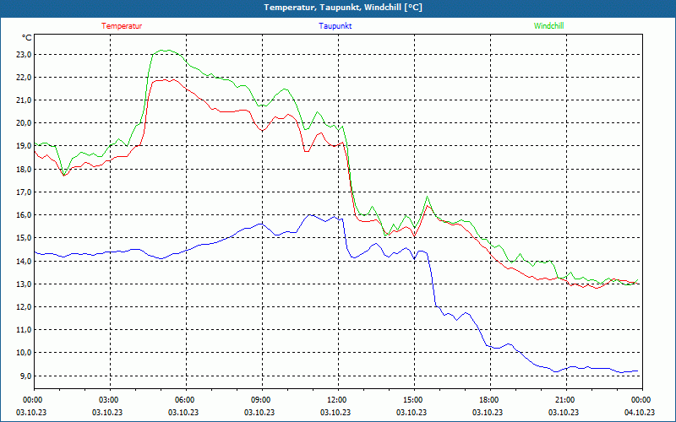
Task: Click the 21,0 y-axis value
Action: pyautogui.click(x=24, y=100)
